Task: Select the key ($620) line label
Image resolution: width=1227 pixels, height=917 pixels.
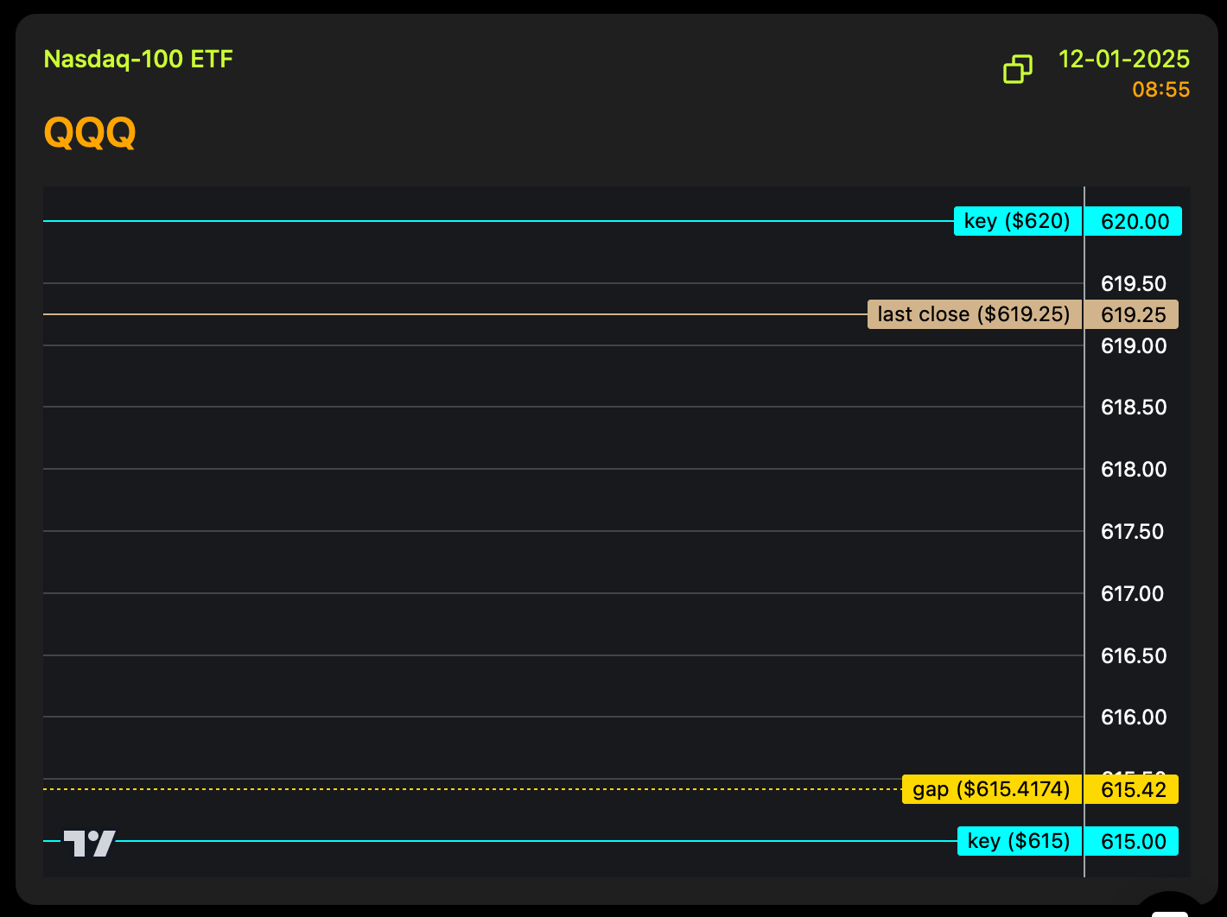Action: (x=1017, y=221)
